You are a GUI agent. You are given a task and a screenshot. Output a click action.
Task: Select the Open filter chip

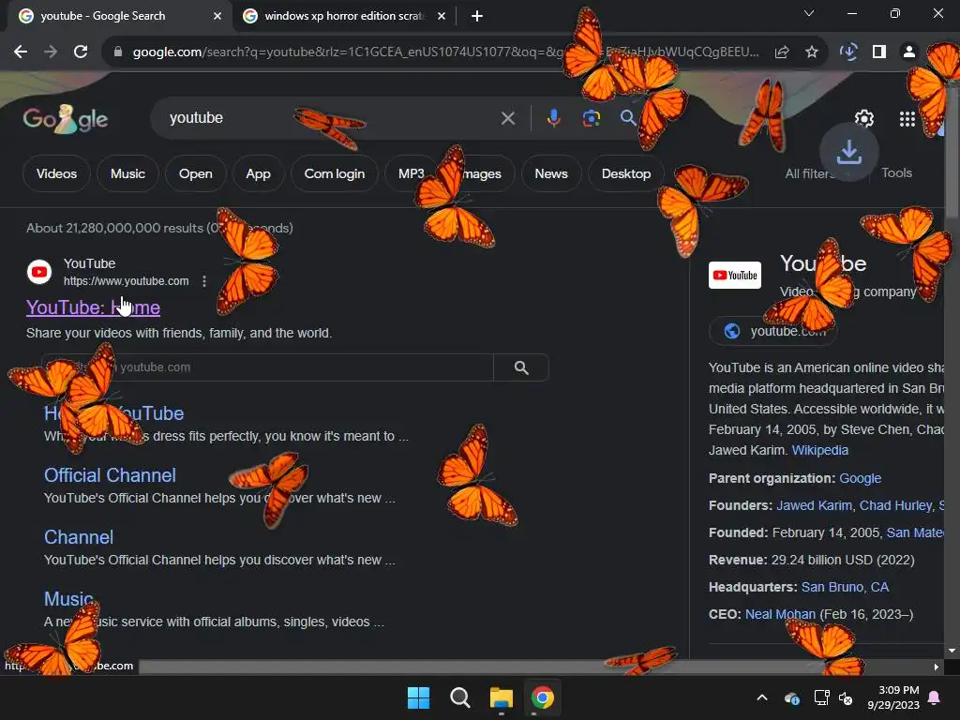pos(195,173)
